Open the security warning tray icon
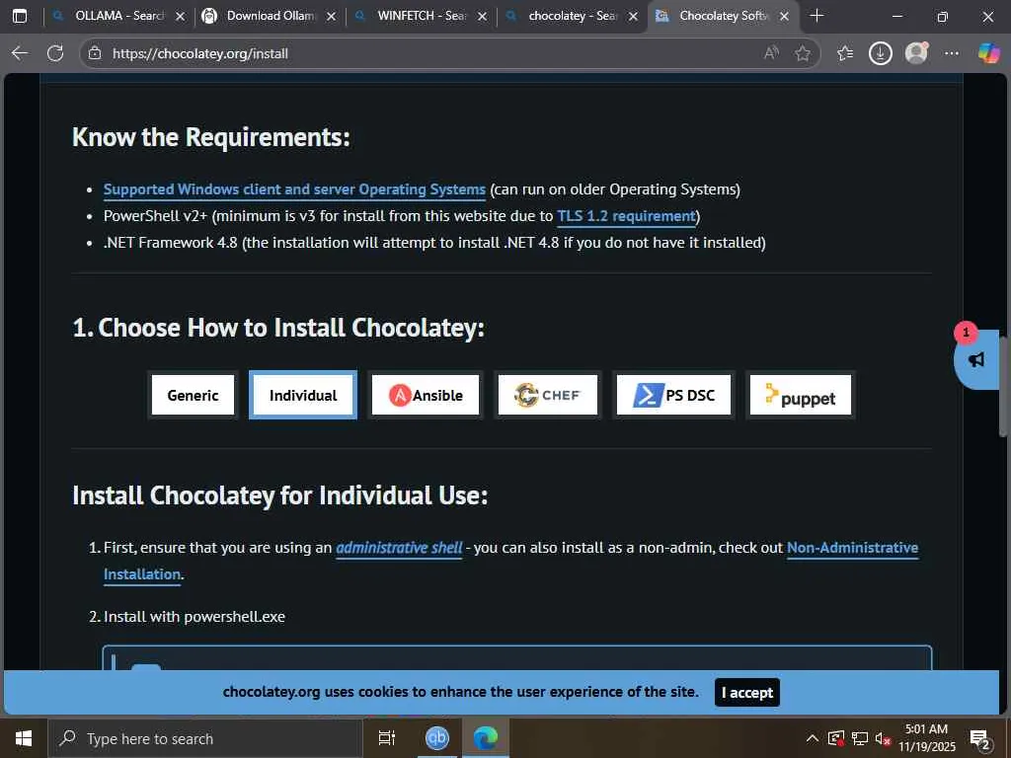The image size is (1011, 758). coord(835,738)
